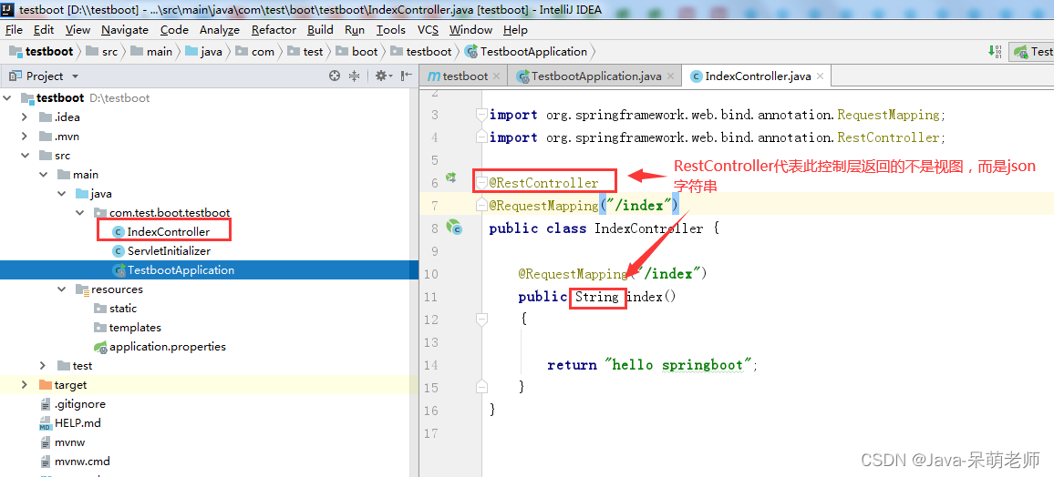This screenshot has width=1054, height=477.
Task: Select the templates folder in tree
Action: pos(135,328)
